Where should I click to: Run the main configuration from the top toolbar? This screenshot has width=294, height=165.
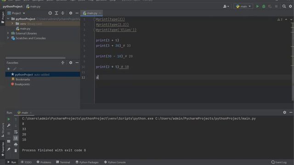(257, 6)
